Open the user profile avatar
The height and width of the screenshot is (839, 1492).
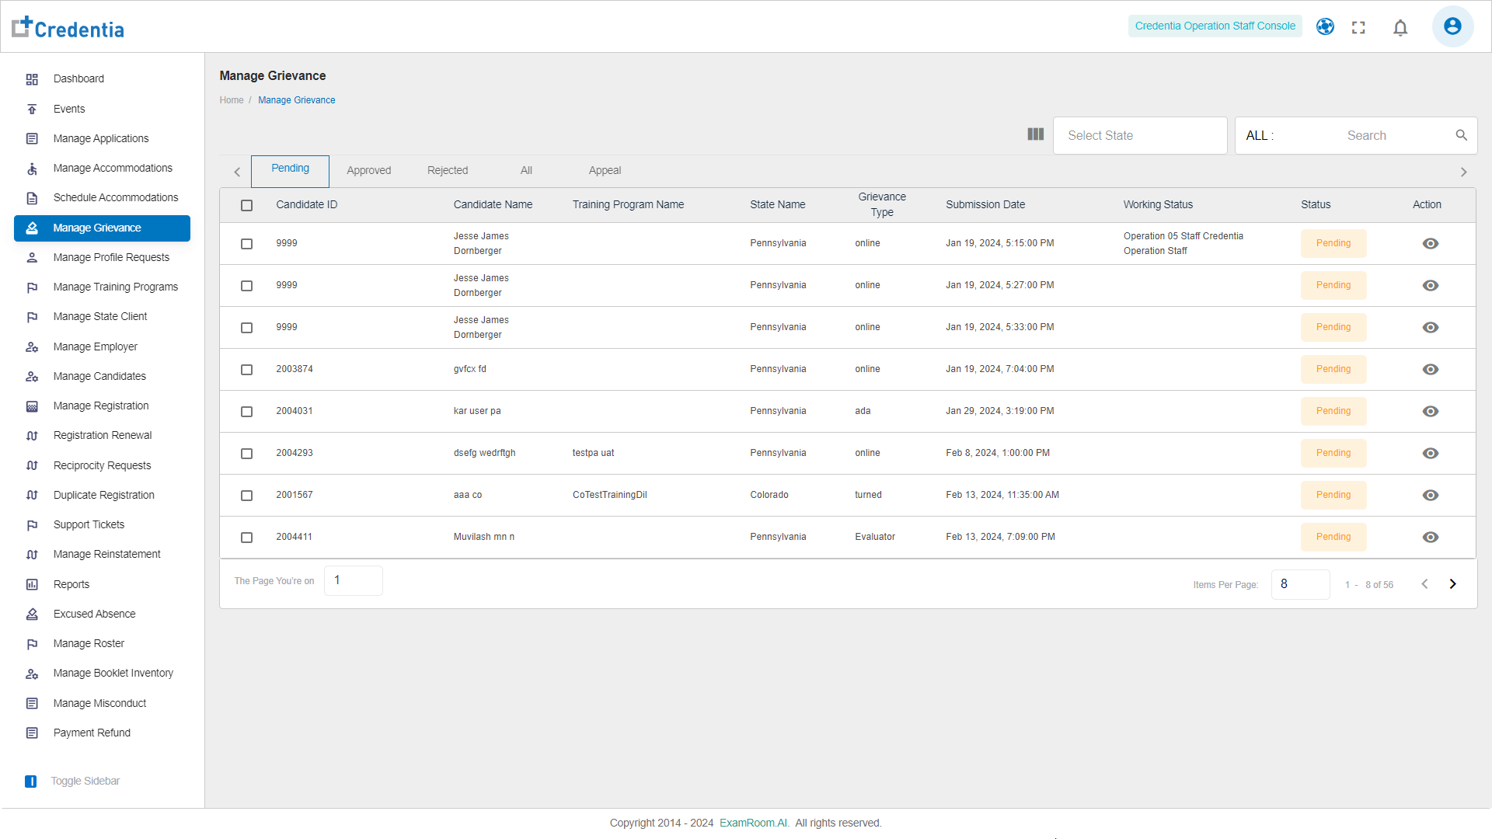point(1452,26)
